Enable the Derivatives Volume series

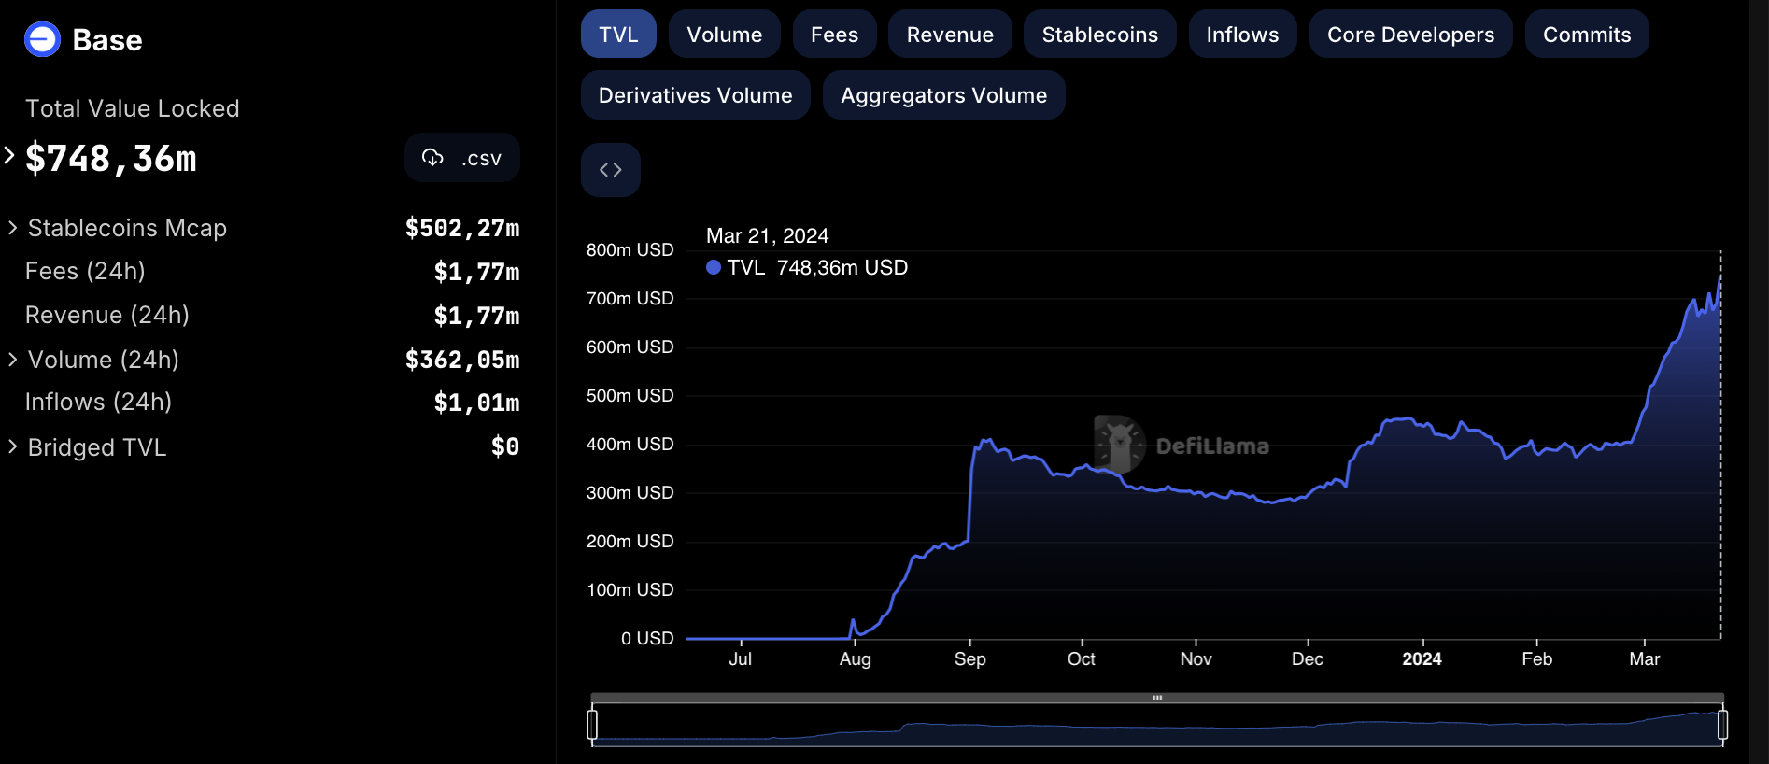695,95
